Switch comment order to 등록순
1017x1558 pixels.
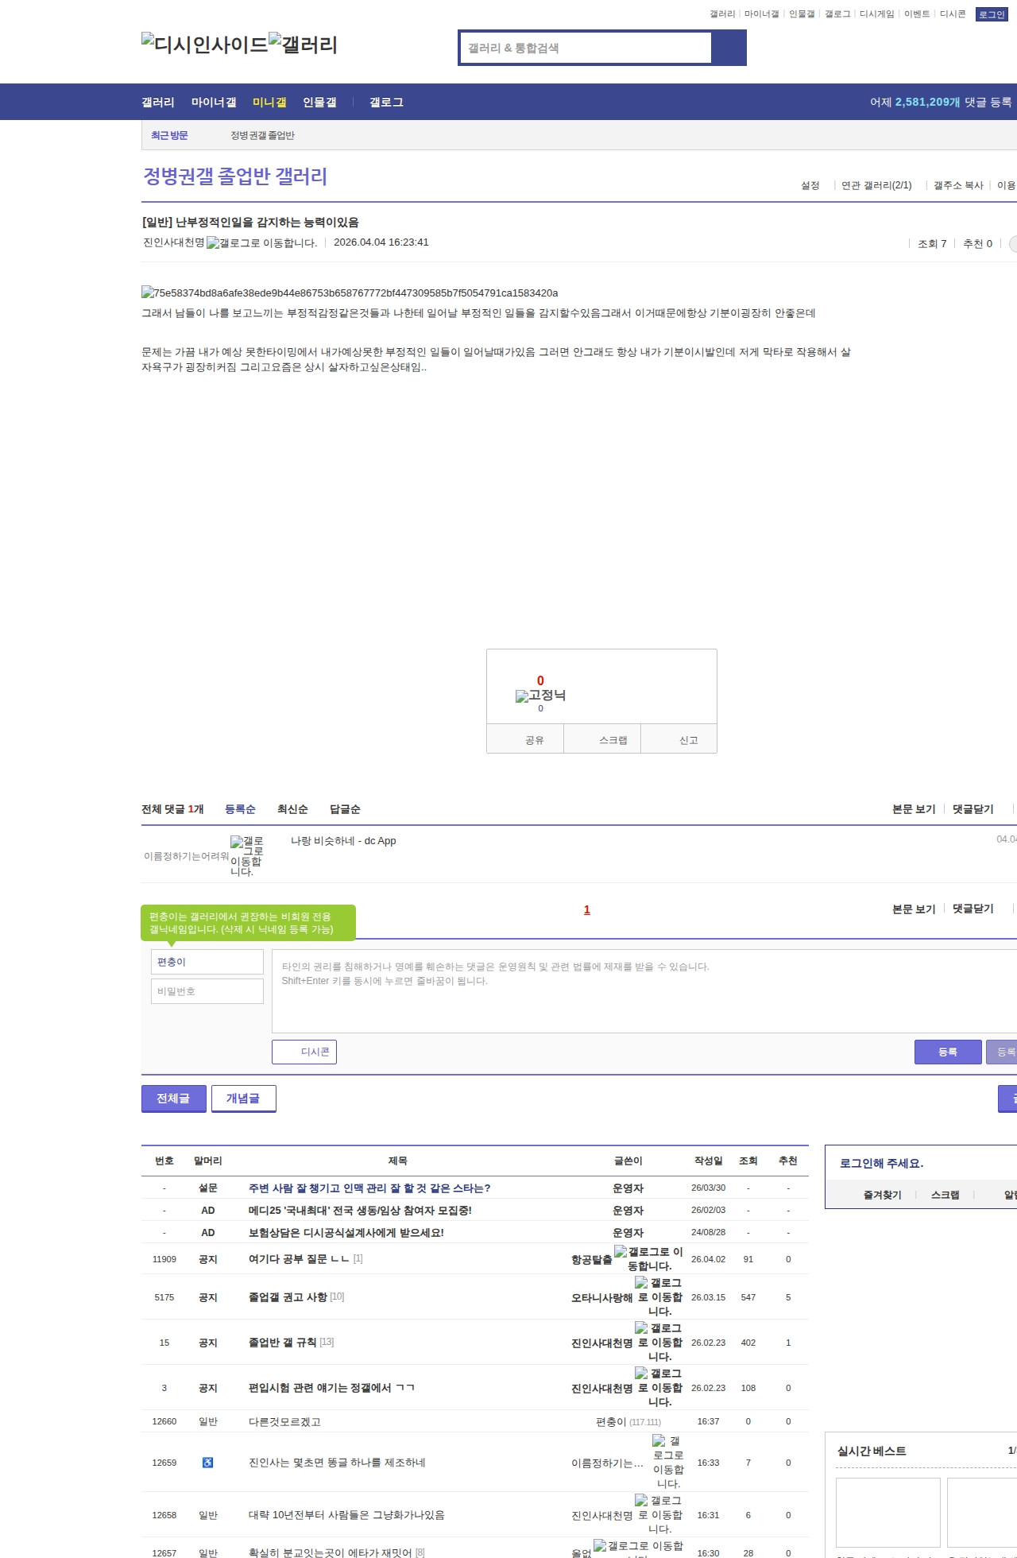pos(240,809)
